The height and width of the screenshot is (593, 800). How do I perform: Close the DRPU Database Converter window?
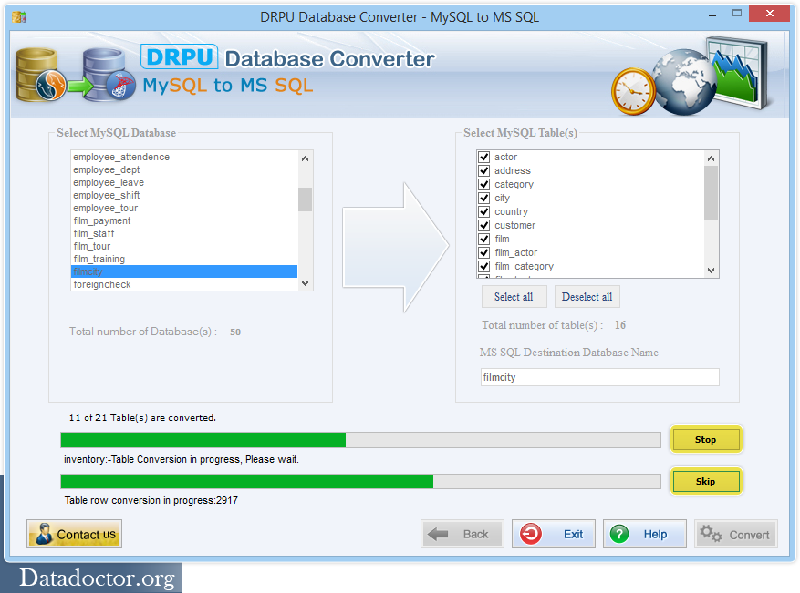[x=769, y=14]
